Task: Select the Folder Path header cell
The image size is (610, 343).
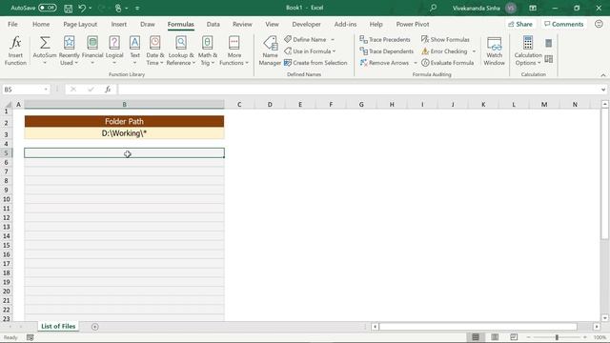Action: (124, 121)
